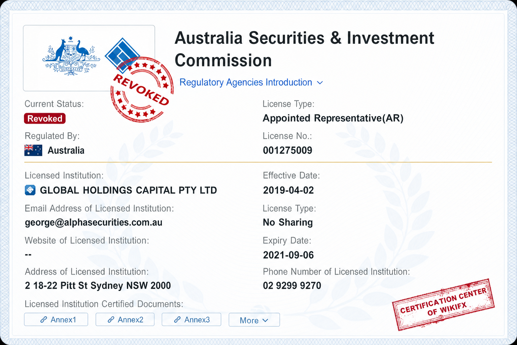Screen dimensions: 517x345
Task: Open the Annex3 document
Action: point(191,319)
